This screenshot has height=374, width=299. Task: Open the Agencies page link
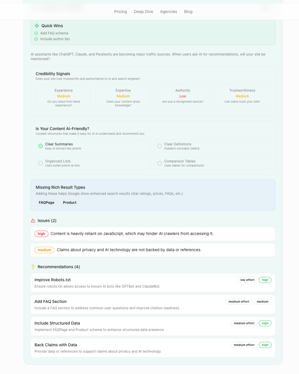(168, 12)
